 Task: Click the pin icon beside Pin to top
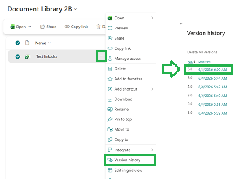110,119
